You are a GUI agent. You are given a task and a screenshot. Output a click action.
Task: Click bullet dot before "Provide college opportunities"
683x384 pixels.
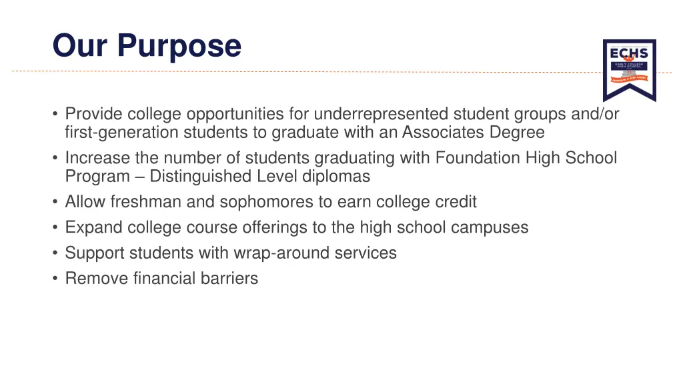click(55, 114)
